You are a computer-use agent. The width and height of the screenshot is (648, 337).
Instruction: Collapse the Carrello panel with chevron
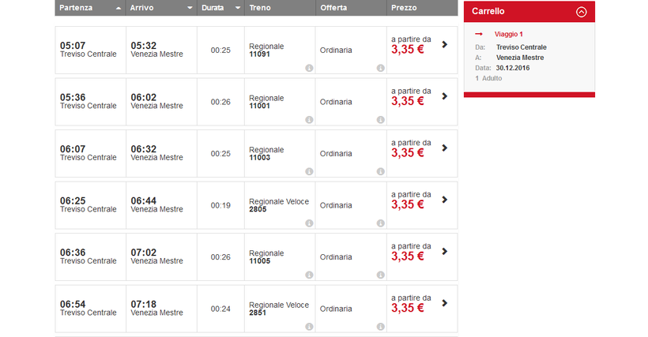coord(582,12)
